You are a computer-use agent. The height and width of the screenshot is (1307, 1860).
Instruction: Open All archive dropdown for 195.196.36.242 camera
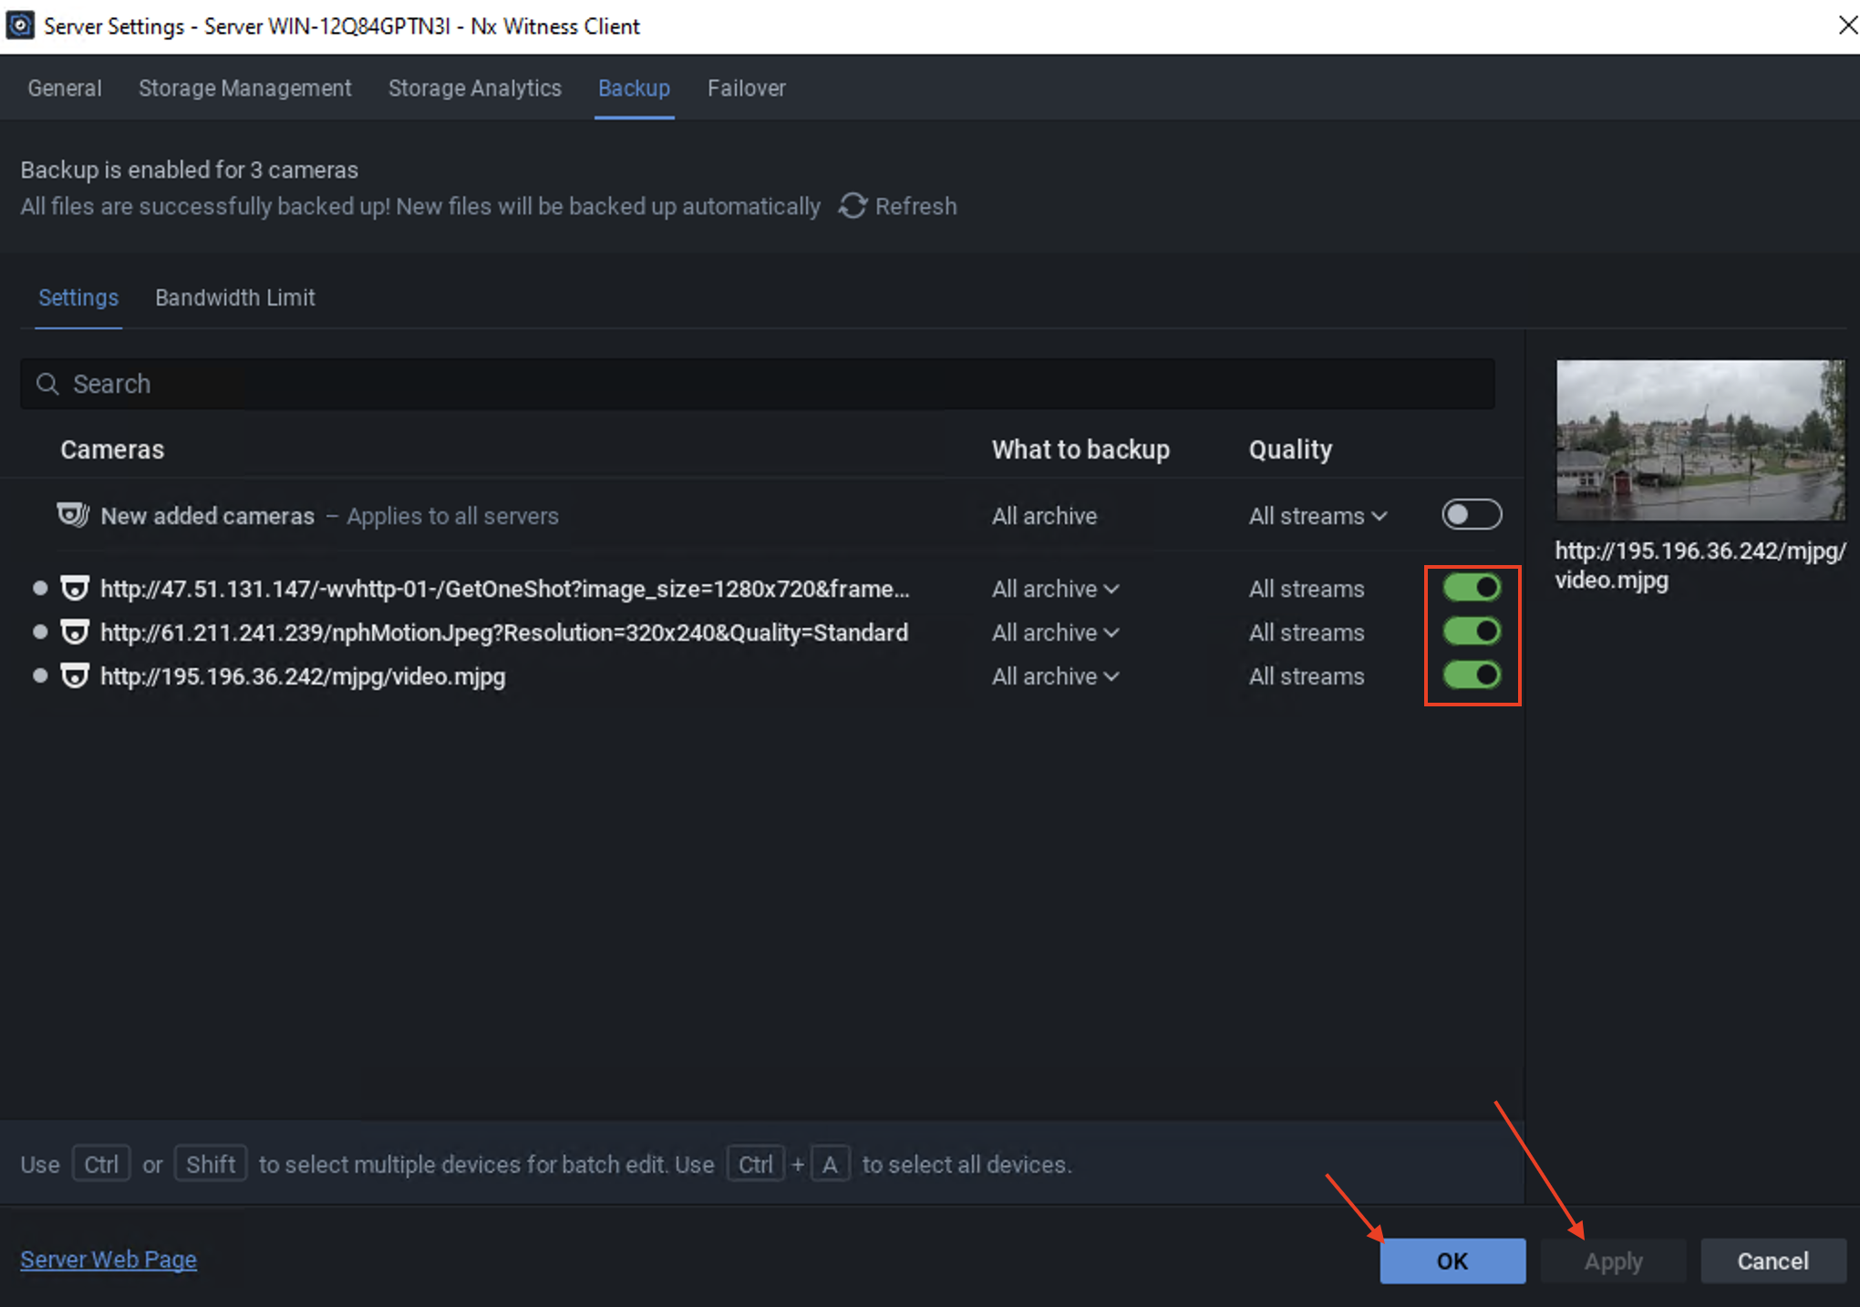pyautogui.click(x=1055, y=676)
